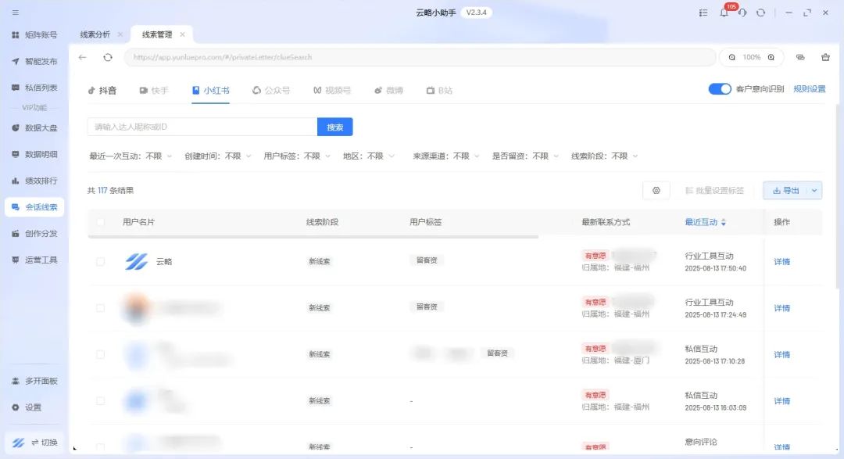Check the checkbox in the 17:10:28 row
The height and width of the screenshot is (459, 844).
pyautogui.click(x=101, y=354)
